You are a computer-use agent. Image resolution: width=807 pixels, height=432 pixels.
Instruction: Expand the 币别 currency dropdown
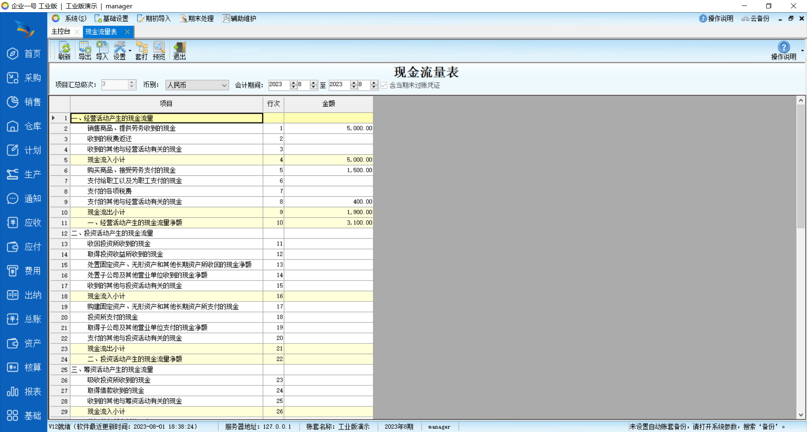pos(224,85)
